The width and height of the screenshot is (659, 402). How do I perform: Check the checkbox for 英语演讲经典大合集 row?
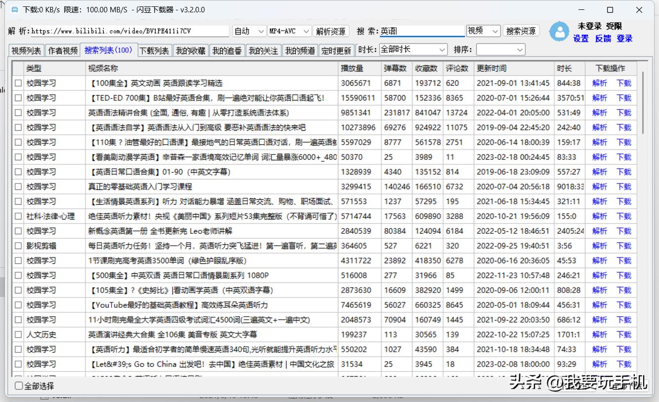click(18, 334)
